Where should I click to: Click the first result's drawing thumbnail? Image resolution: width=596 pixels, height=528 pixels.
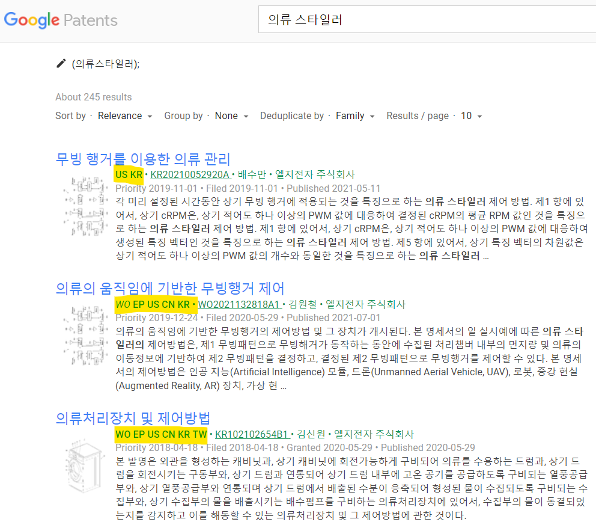coord(87,206)
